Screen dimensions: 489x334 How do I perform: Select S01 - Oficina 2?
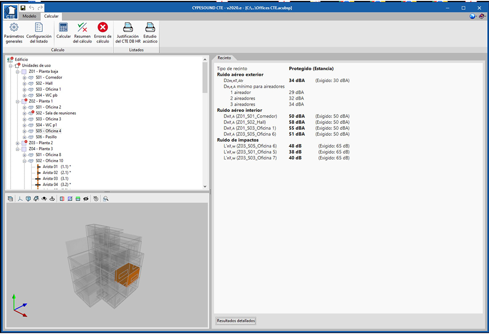coord(48,107)
